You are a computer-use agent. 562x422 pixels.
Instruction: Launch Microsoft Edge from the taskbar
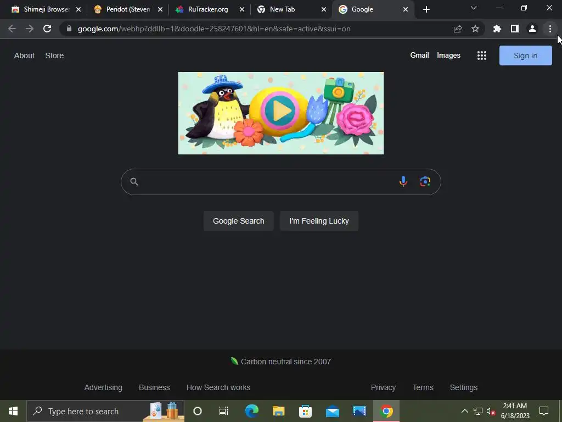(251, 411)
